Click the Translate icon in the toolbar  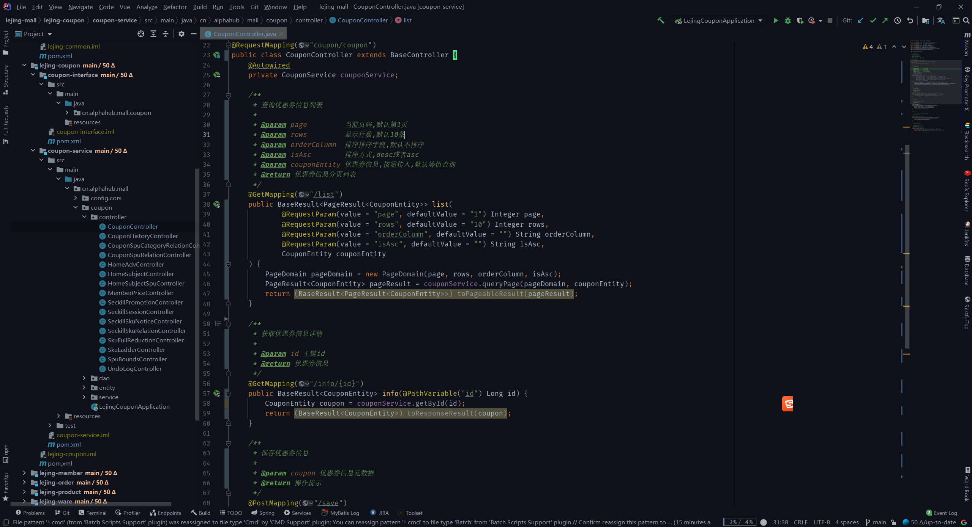click(x=941, y=20)
